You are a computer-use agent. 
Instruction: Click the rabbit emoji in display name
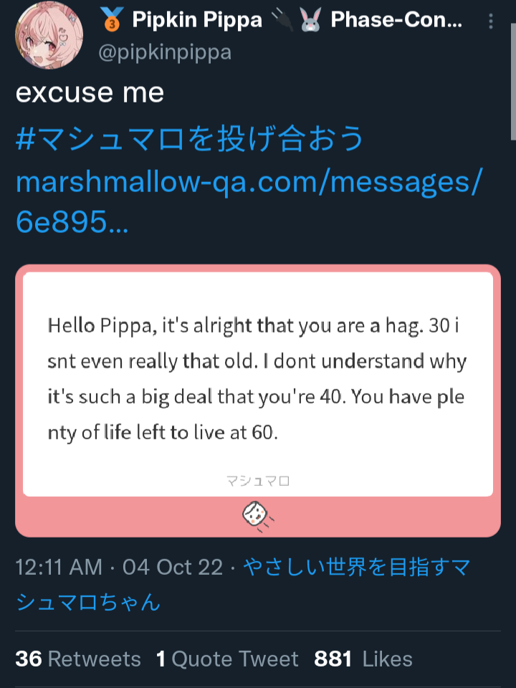pyautogui.click(x=311, y=20)
